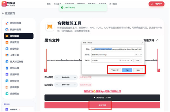
Task: Click 选取播放位置 beside 开始时间
Action: pyautogui.click(x=86, y=77)
